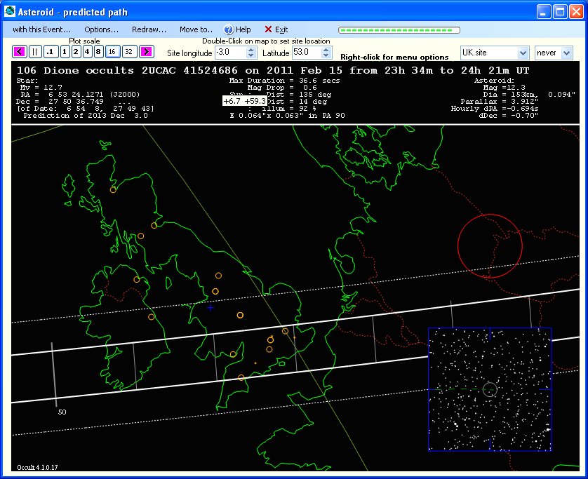Choose plot scale 2

(x=76, y=52)
